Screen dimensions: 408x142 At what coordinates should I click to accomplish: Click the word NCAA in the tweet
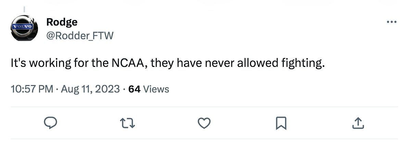pyautogui.click(x=132, y=64)
